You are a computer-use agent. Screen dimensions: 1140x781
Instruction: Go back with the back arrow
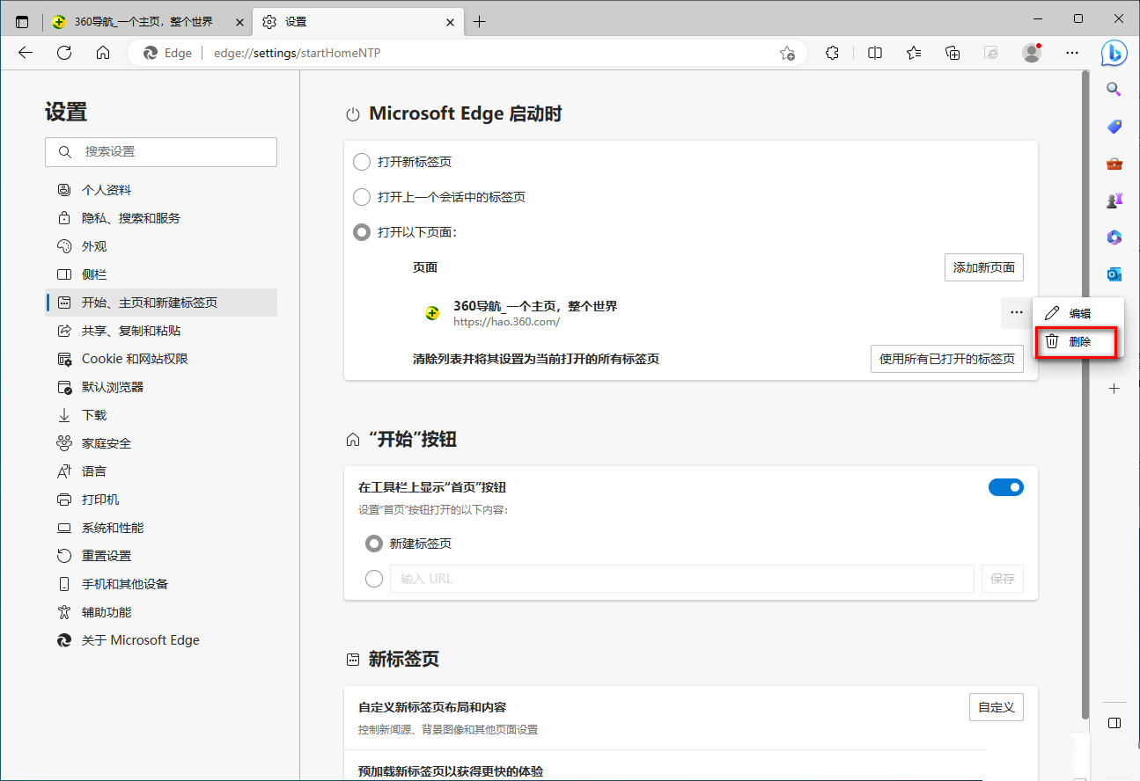click(26, 53)
